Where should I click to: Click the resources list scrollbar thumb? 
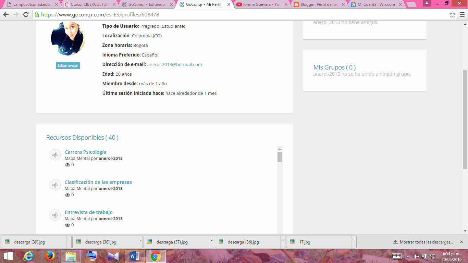pos(280,157)
